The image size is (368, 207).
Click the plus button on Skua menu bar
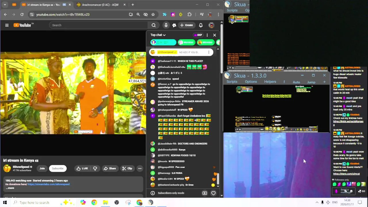coord(324,82)
